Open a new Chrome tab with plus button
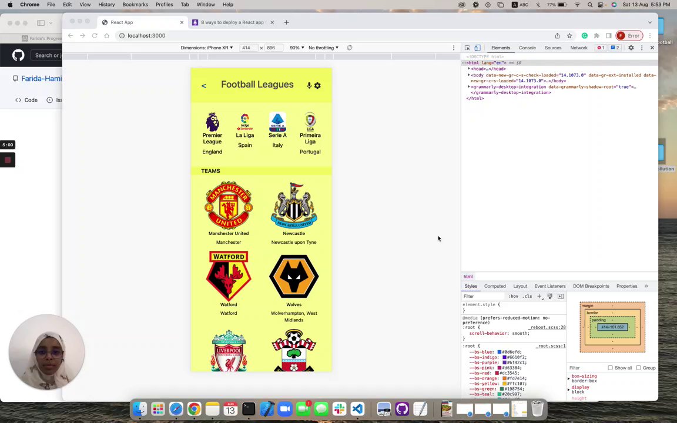 point(286,22)
